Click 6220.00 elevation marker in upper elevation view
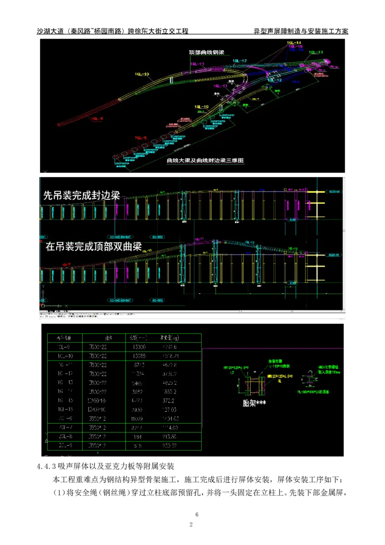Screen dimensions: 385x545 pyautogui.click(x=334, y=191)
